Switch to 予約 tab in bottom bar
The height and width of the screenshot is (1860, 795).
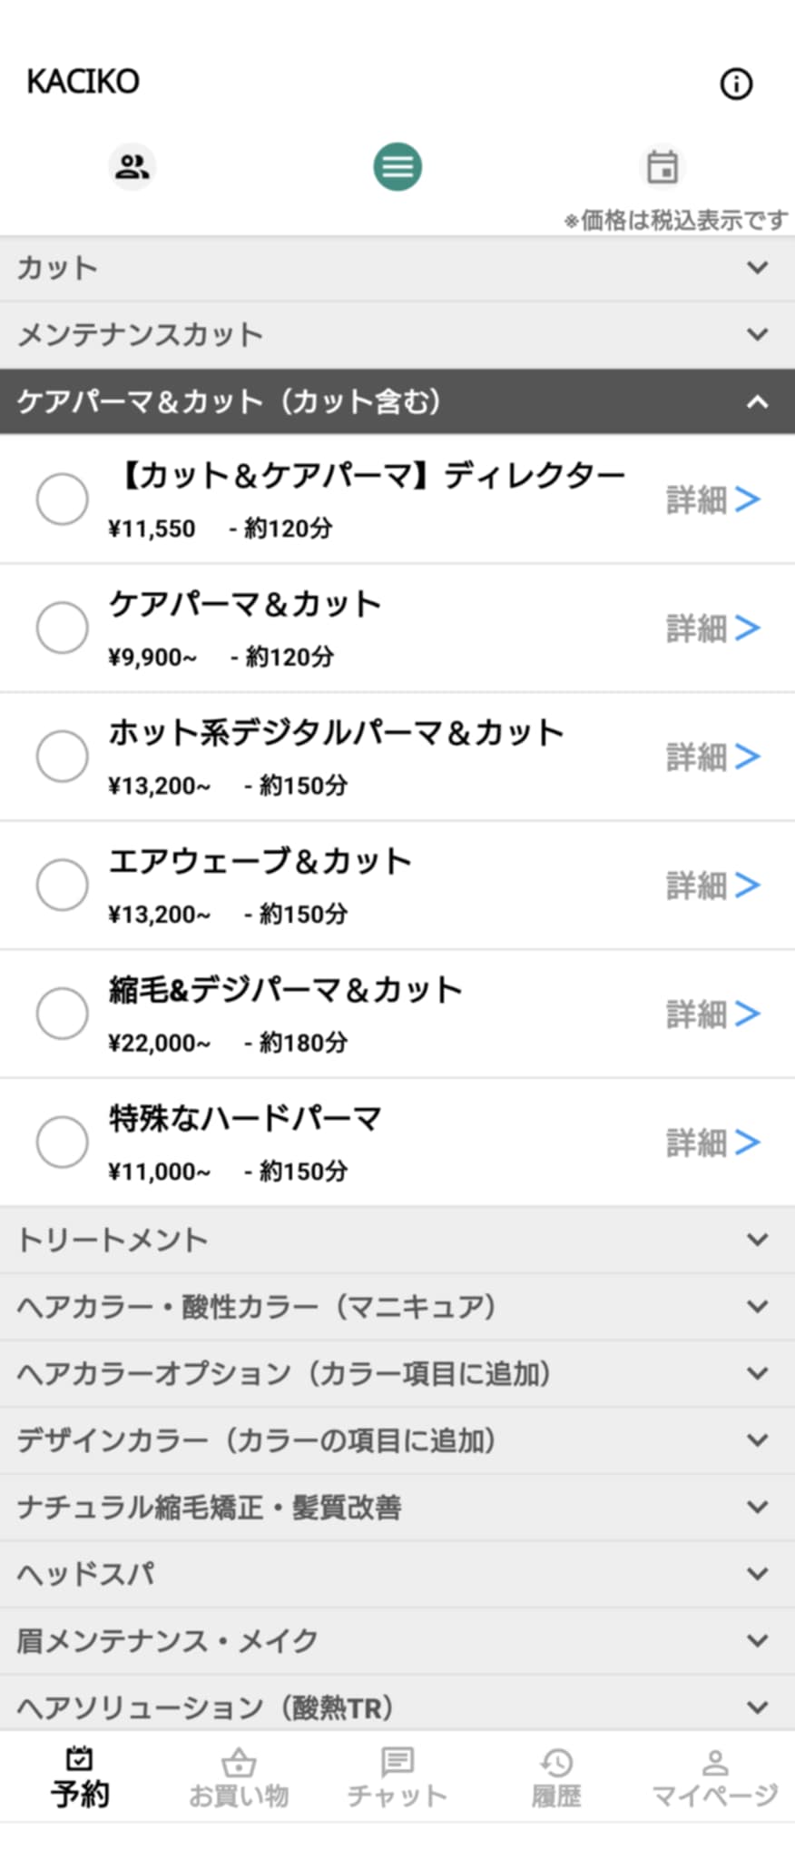tap(80, 1778)
